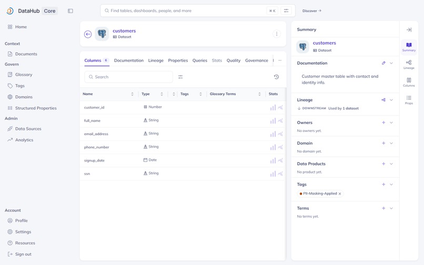Select the Props icon in the right rail
The width and height of the screenshot is (424, 265).
point(409,99)
